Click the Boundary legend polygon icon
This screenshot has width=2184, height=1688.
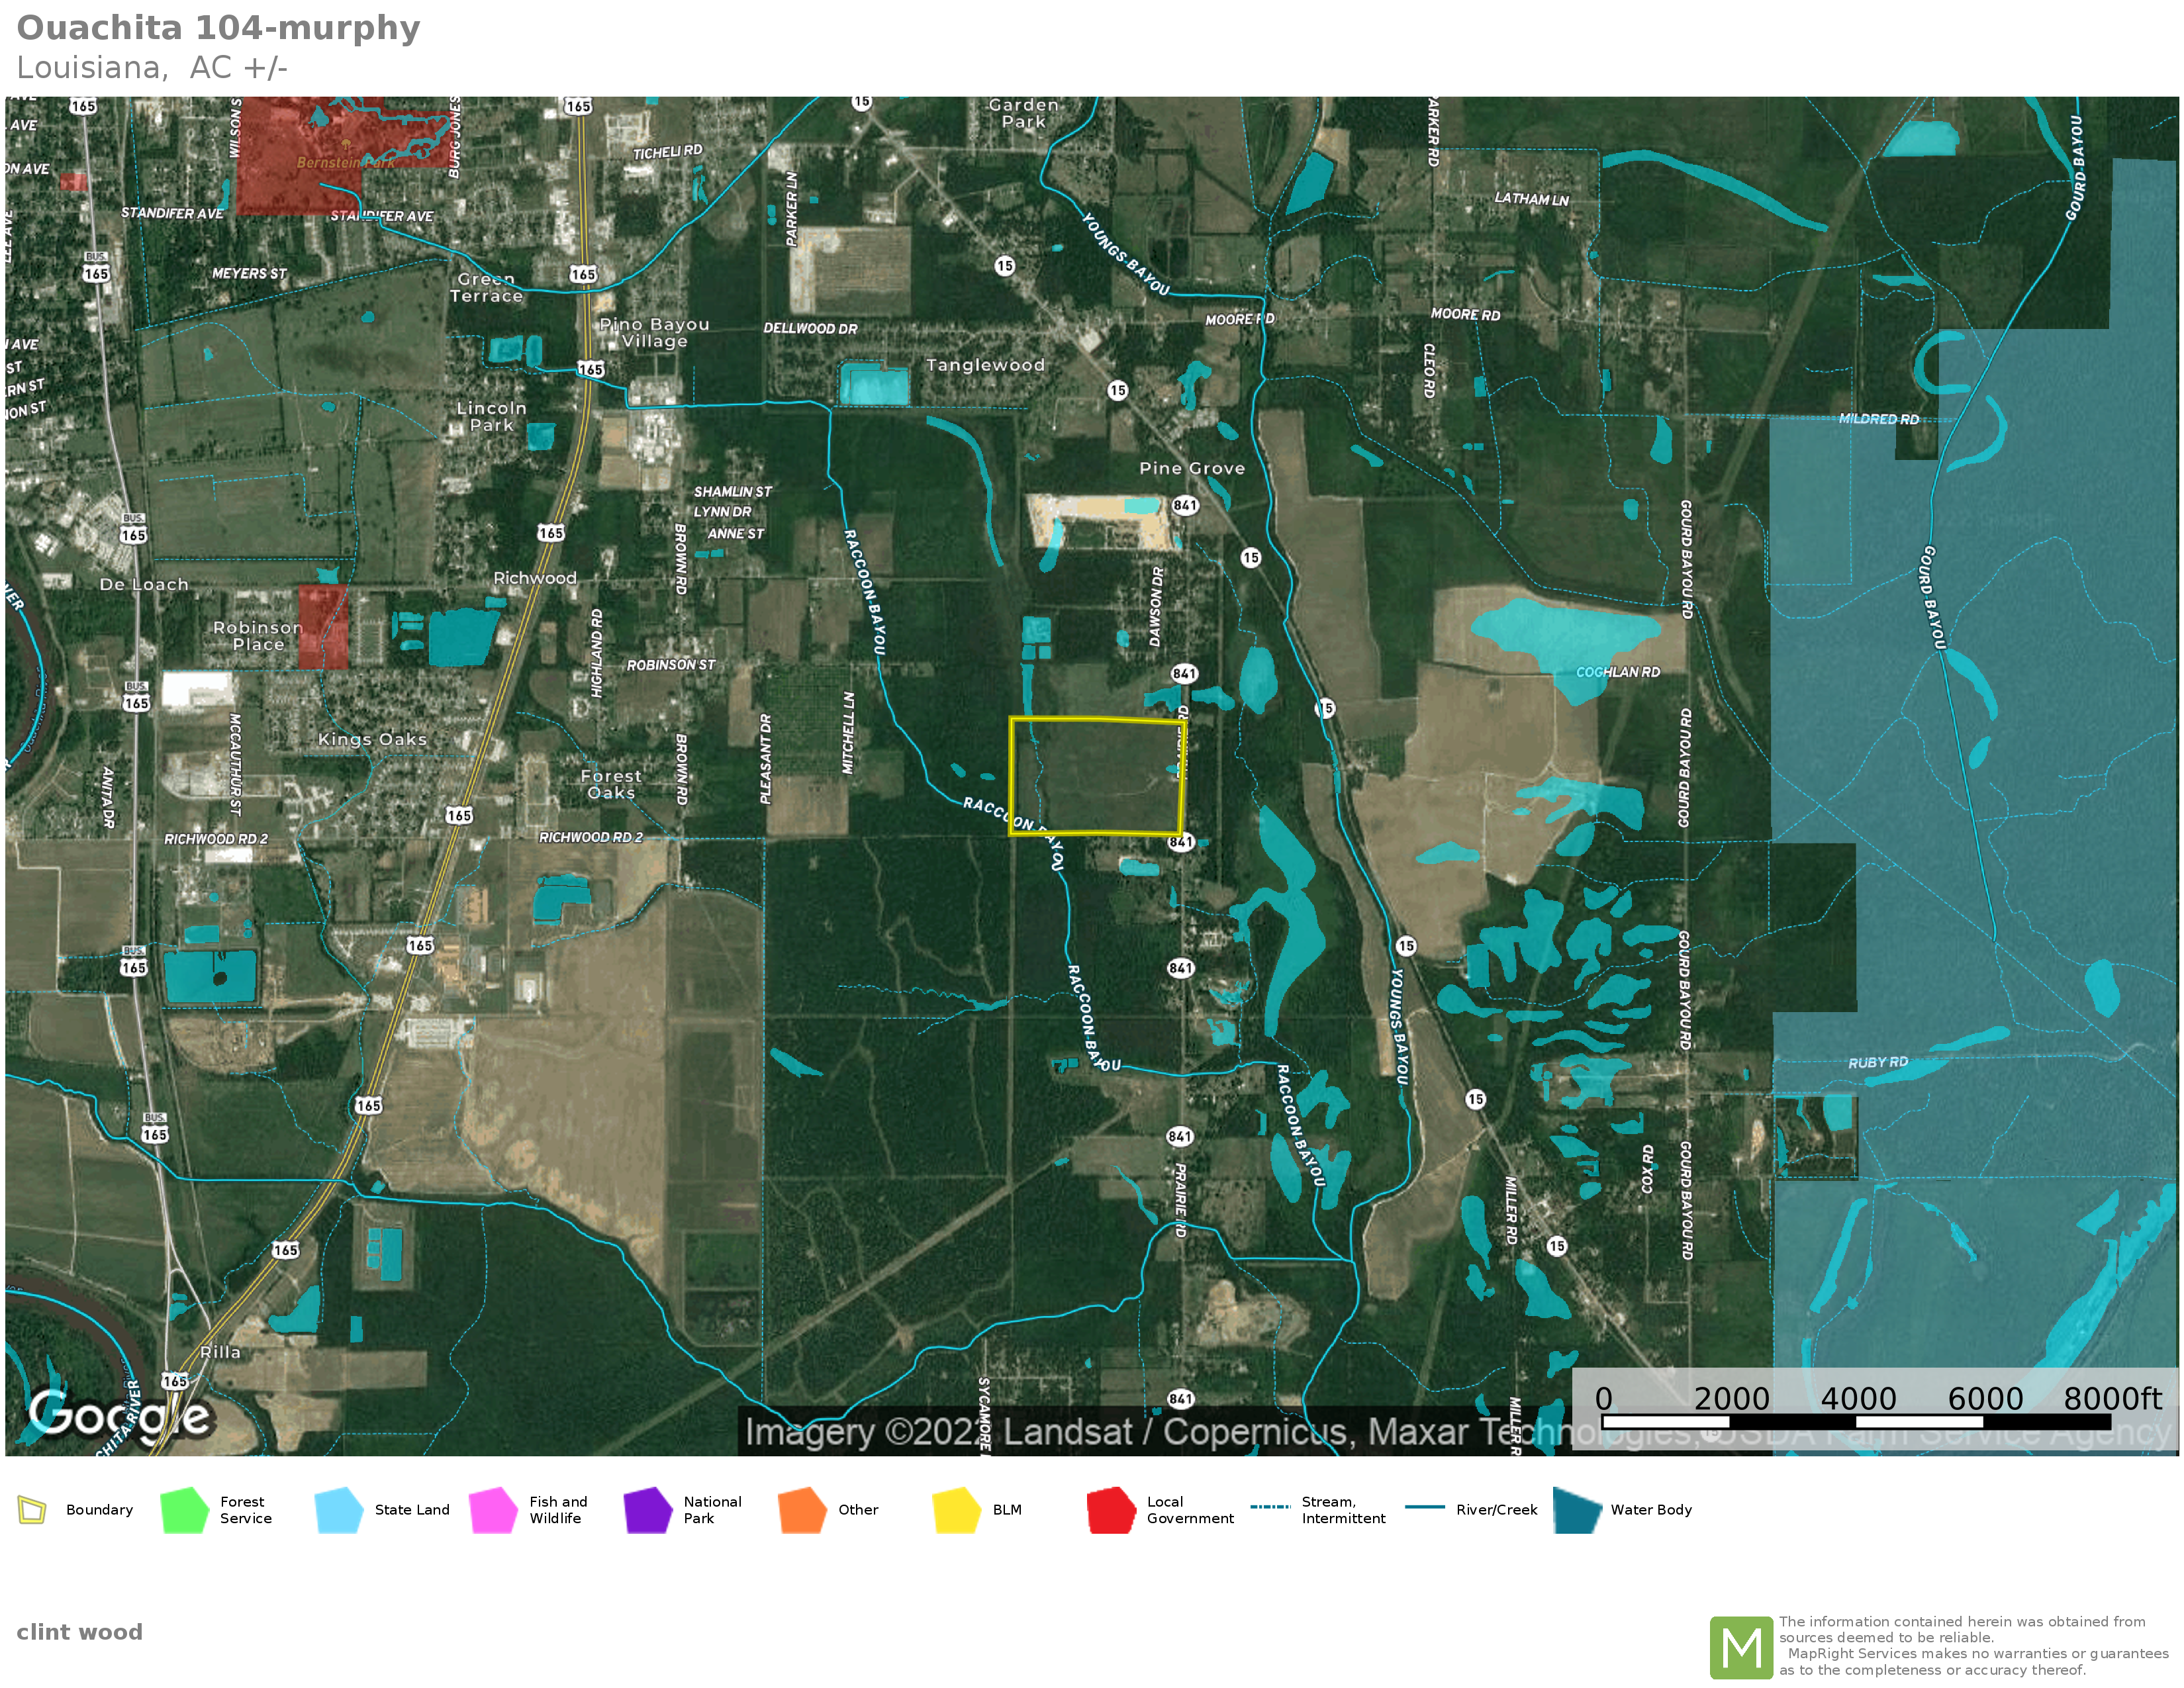coord(32,1510)
